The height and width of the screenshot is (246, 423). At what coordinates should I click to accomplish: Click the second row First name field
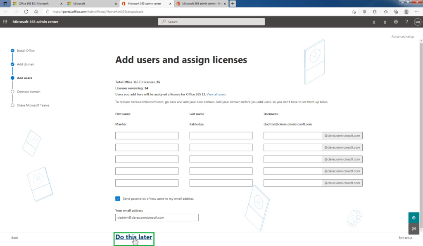pos(147,147)
